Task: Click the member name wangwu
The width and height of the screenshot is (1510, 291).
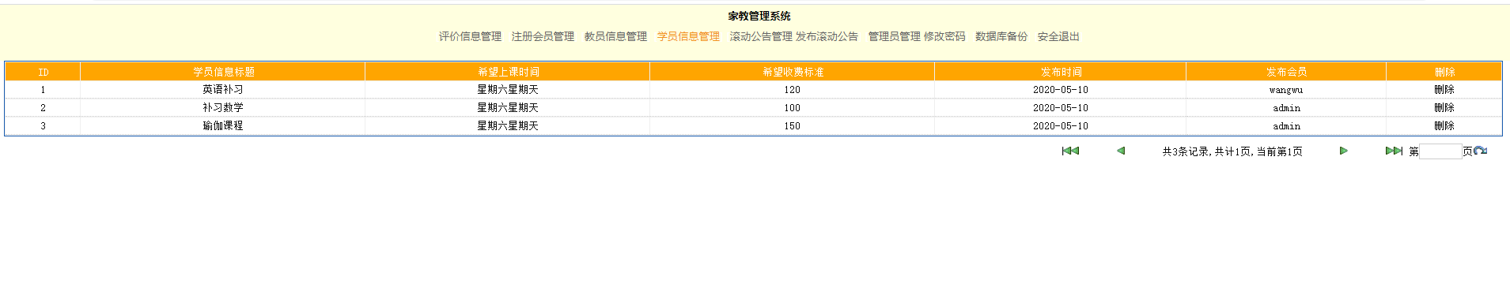Action: tap(1286, 90)
